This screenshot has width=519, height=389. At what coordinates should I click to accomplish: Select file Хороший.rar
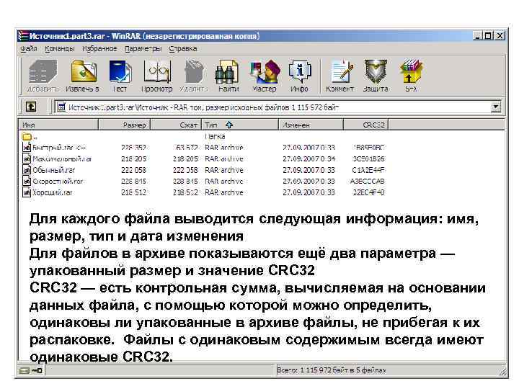48,192
